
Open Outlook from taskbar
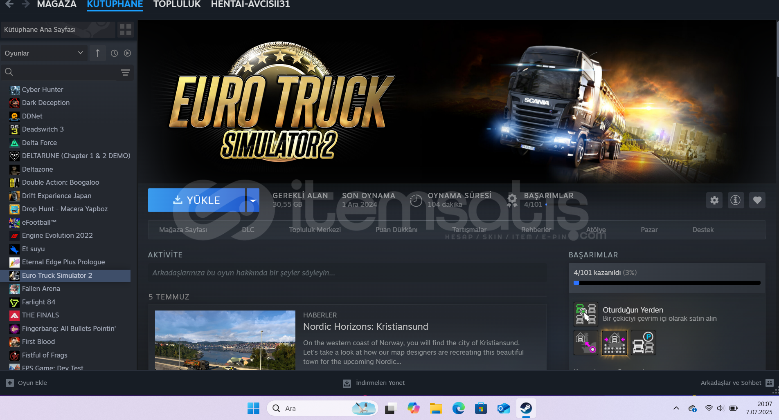(x=503, y=408)
